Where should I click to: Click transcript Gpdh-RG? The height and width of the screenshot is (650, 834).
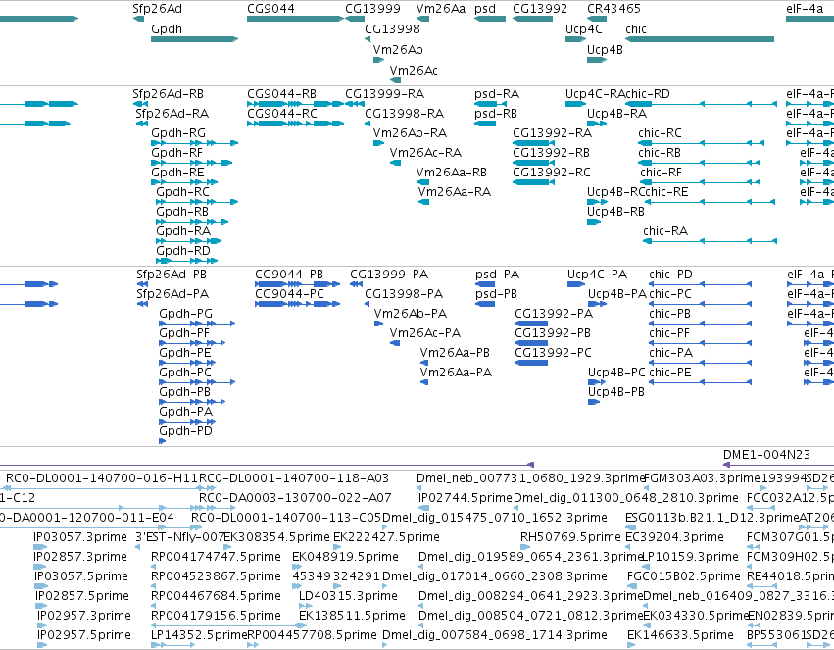(x=178, y=133)
